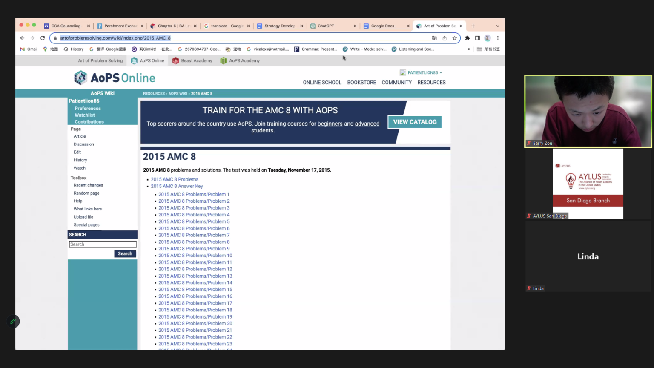
Task: Show more bookmarks with the overflow chevron
Action: click(x=469, y=49)
